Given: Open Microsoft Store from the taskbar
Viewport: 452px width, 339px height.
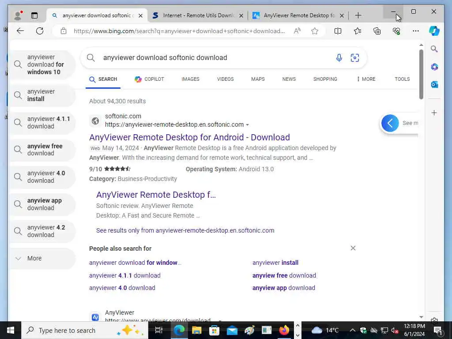Looking at the screenshot, I should 214,330.
